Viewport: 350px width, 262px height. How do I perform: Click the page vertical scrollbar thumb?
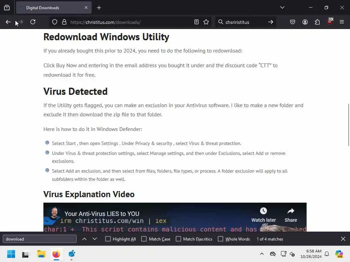348,125
